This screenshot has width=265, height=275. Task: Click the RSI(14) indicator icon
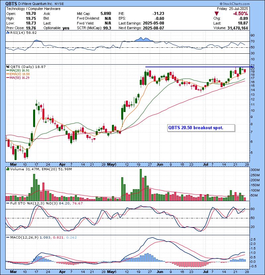click(x=8, y=32)
